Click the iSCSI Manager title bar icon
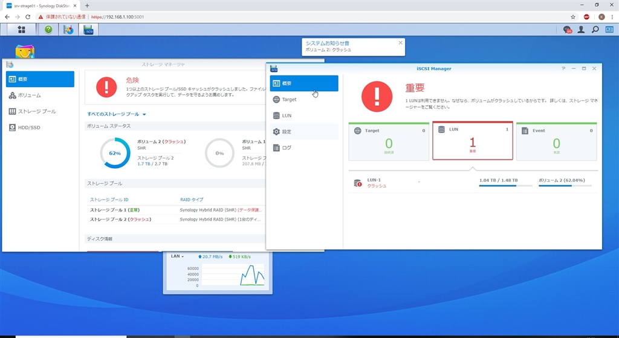This screenshot has width=619, height=338. point(274,69)
